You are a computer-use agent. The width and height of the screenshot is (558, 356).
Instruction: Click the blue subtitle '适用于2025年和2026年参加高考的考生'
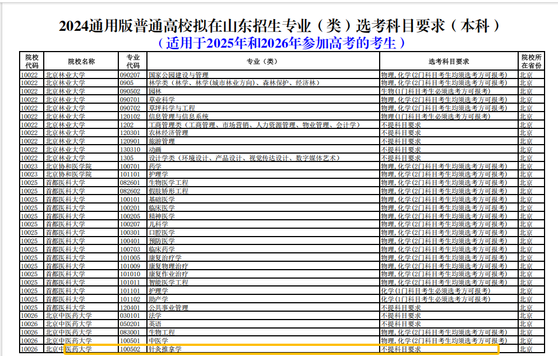tap(281, 43)
